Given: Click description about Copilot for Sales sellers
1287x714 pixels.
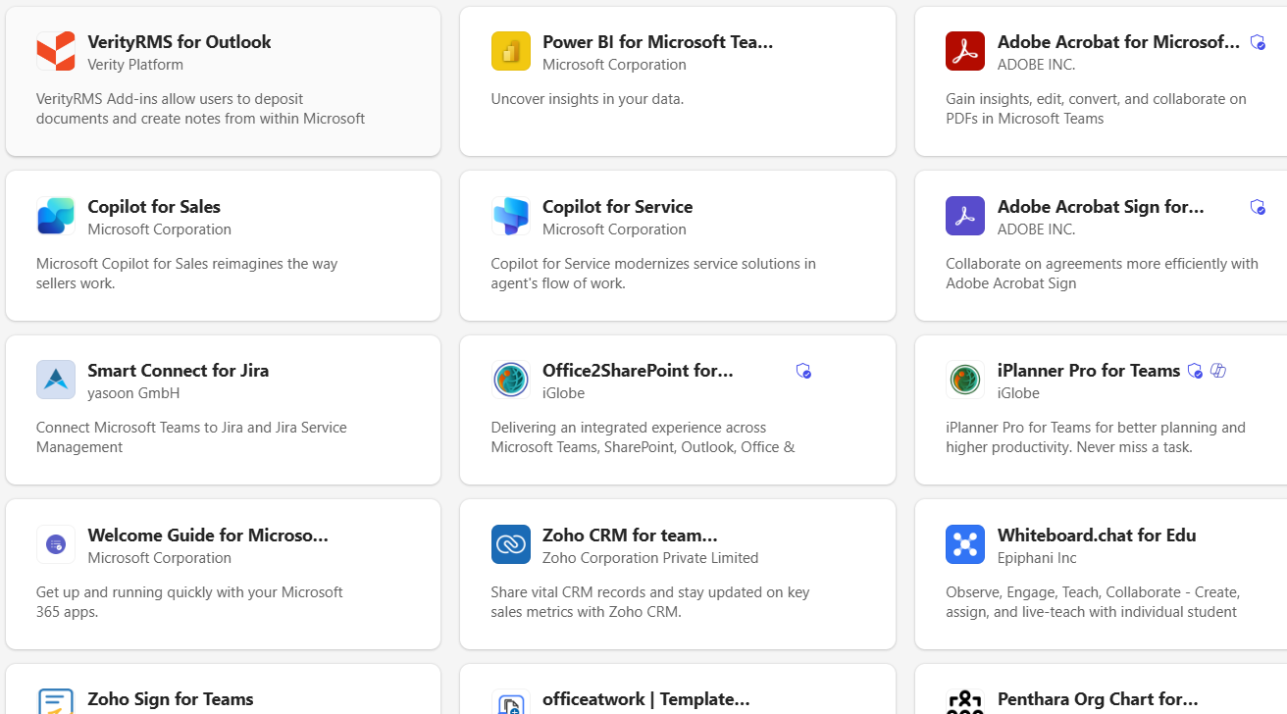Looking at the screenshot, I should click(187, 274).
